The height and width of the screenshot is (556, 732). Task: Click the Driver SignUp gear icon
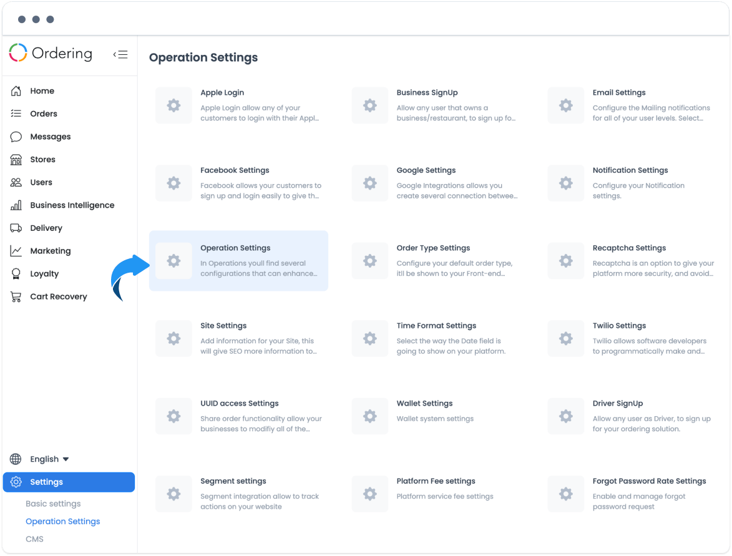[x=566, y=416]
